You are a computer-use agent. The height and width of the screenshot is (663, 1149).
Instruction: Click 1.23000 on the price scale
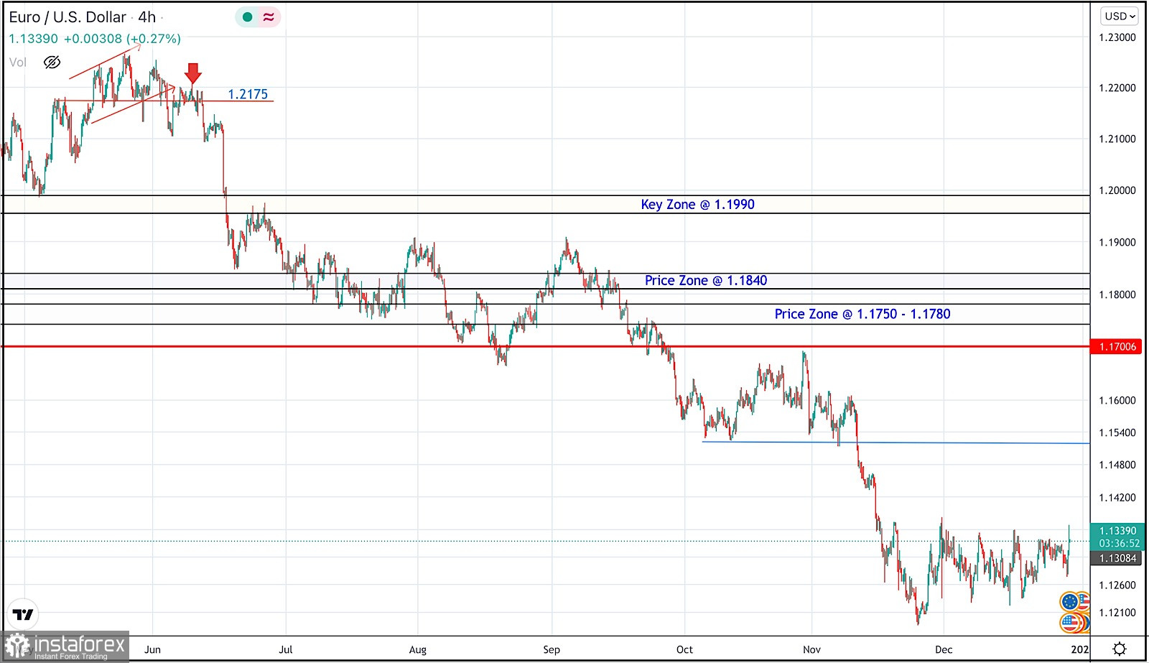point(1117,37)
